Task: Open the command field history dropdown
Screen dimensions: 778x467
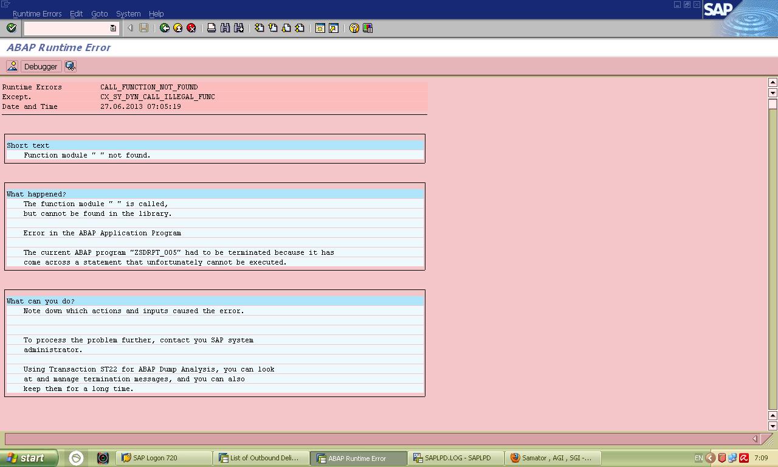Action: pos(113,28)
